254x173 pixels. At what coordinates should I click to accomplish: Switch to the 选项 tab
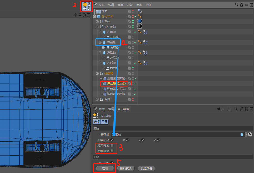pyautogui.click(x=97, y=122)
